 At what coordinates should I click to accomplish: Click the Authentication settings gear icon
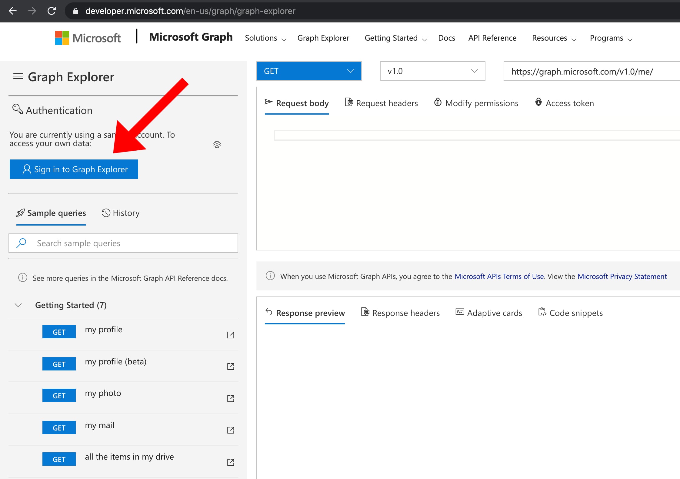pyautogui.click(x=217, y=145)
